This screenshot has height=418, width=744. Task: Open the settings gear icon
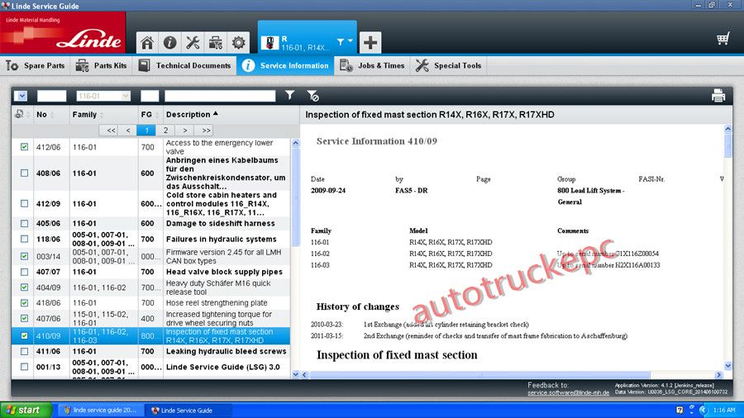tap(238, 43)
